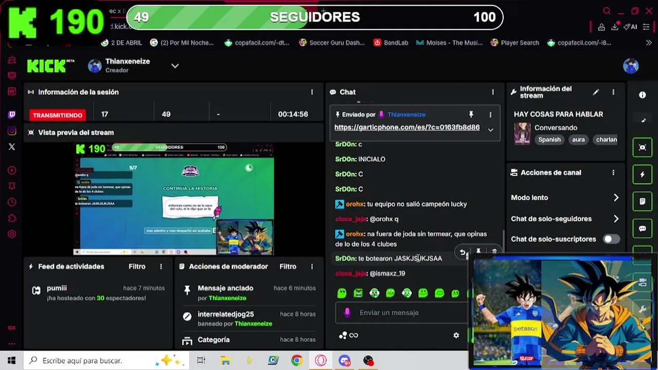Open Chat panel three-dot menu
Image resolution: width=658 pixels, height=370 pixels.
pyautogui.click(x=492, y=92)
